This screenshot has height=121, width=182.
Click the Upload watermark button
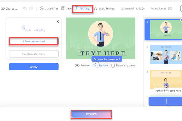pos(34,41)
